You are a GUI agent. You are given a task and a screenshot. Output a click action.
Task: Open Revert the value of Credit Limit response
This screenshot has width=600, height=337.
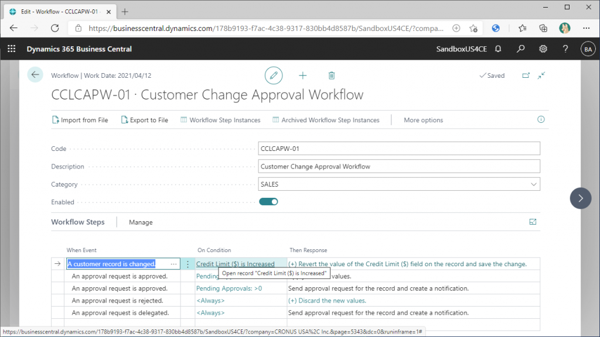[x=408, y=264]
